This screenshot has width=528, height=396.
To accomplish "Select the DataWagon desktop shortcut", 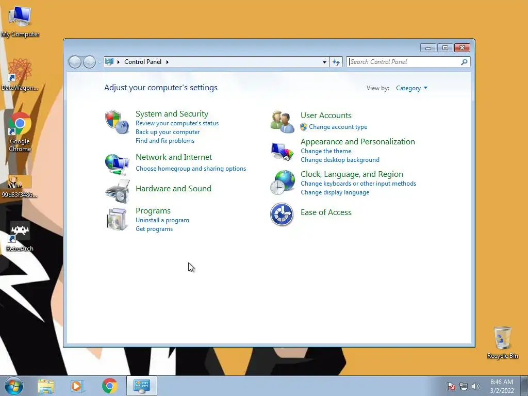I will click(x=20, y=75).
